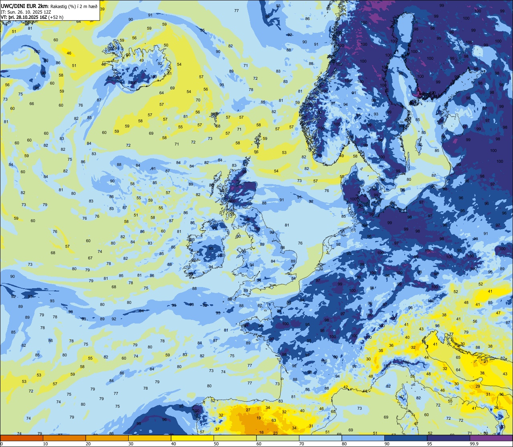This screenshot has width=513, height=447.
Task: Click the legend scale label "95"
Action: click(x=429, y=444)
